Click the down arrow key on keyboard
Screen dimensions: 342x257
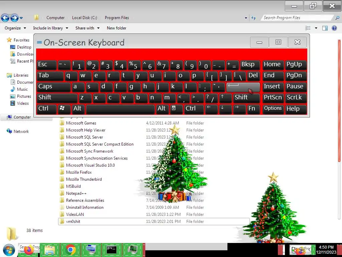225,109
